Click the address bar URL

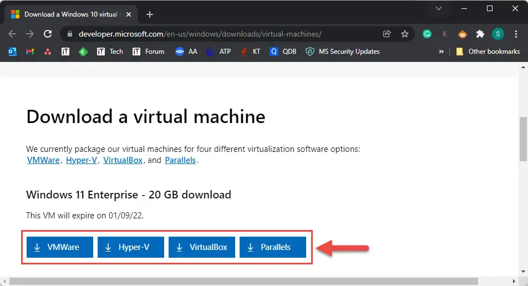[200, 34]
